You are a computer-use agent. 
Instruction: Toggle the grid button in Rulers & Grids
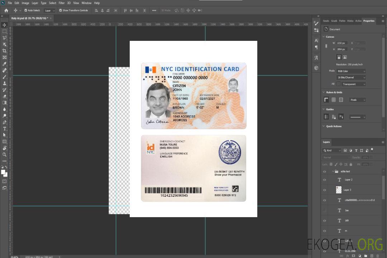click(334, 100)
